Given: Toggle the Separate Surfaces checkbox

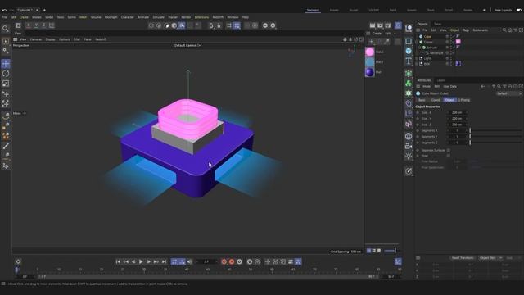Looking at the screenshot, I should [x=449, y=150].
